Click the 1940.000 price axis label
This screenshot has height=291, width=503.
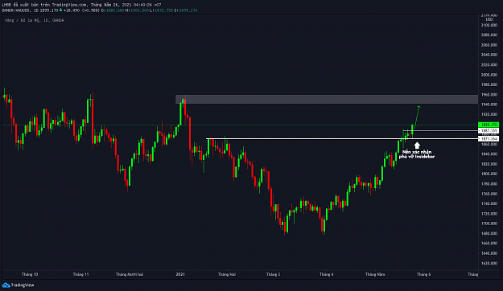coord(489,105)
